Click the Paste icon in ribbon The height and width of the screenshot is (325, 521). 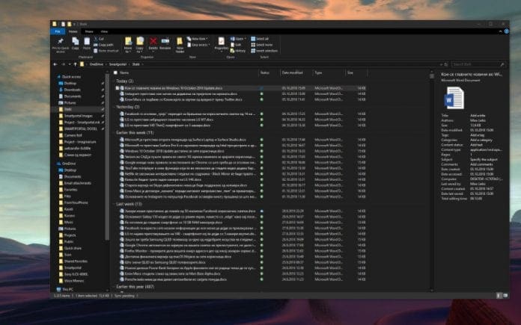click(x=87, y=41)
